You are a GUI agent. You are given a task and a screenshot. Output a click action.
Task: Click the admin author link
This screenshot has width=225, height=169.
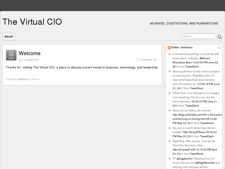point(22,79)
